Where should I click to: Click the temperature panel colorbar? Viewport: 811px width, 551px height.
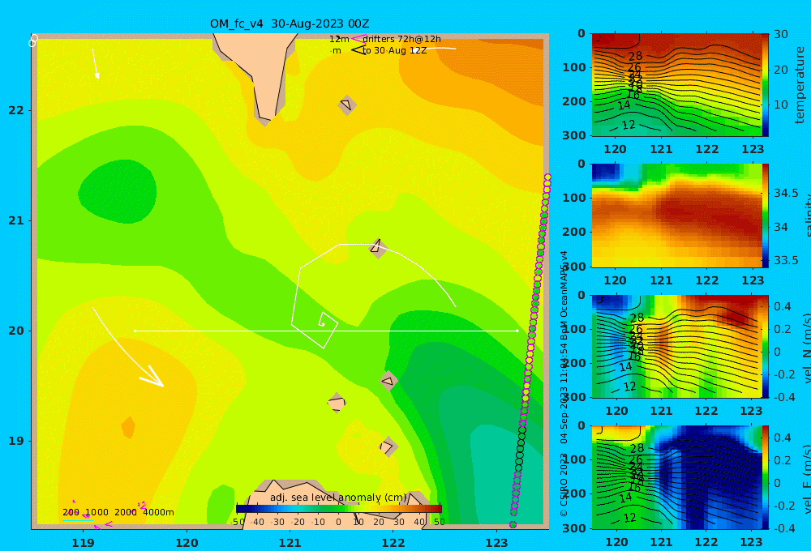[766, 85]
